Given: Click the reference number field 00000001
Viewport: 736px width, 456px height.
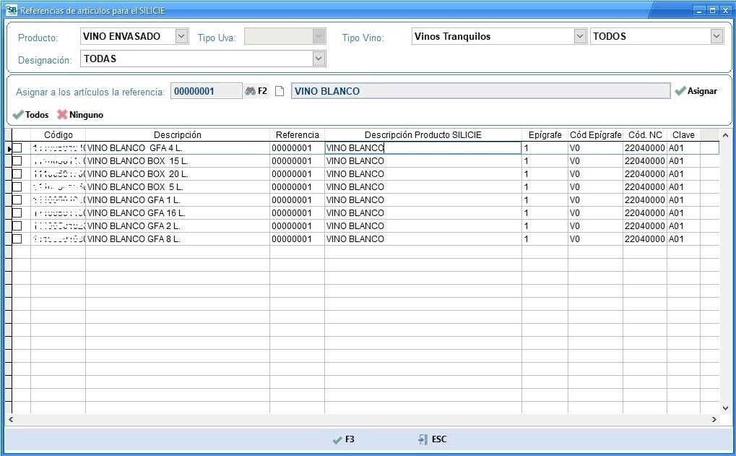Looking at the screenshot, I should (206, 91).
